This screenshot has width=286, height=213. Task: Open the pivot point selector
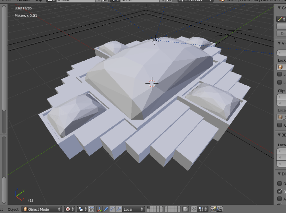pos(82,209)
